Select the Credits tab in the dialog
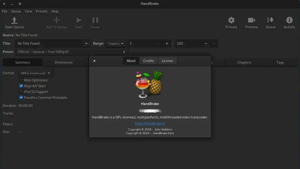 point(148,61)
